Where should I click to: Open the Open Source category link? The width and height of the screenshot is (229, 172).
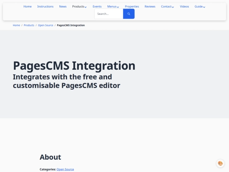pyautogui.click(x=65, y=169)
